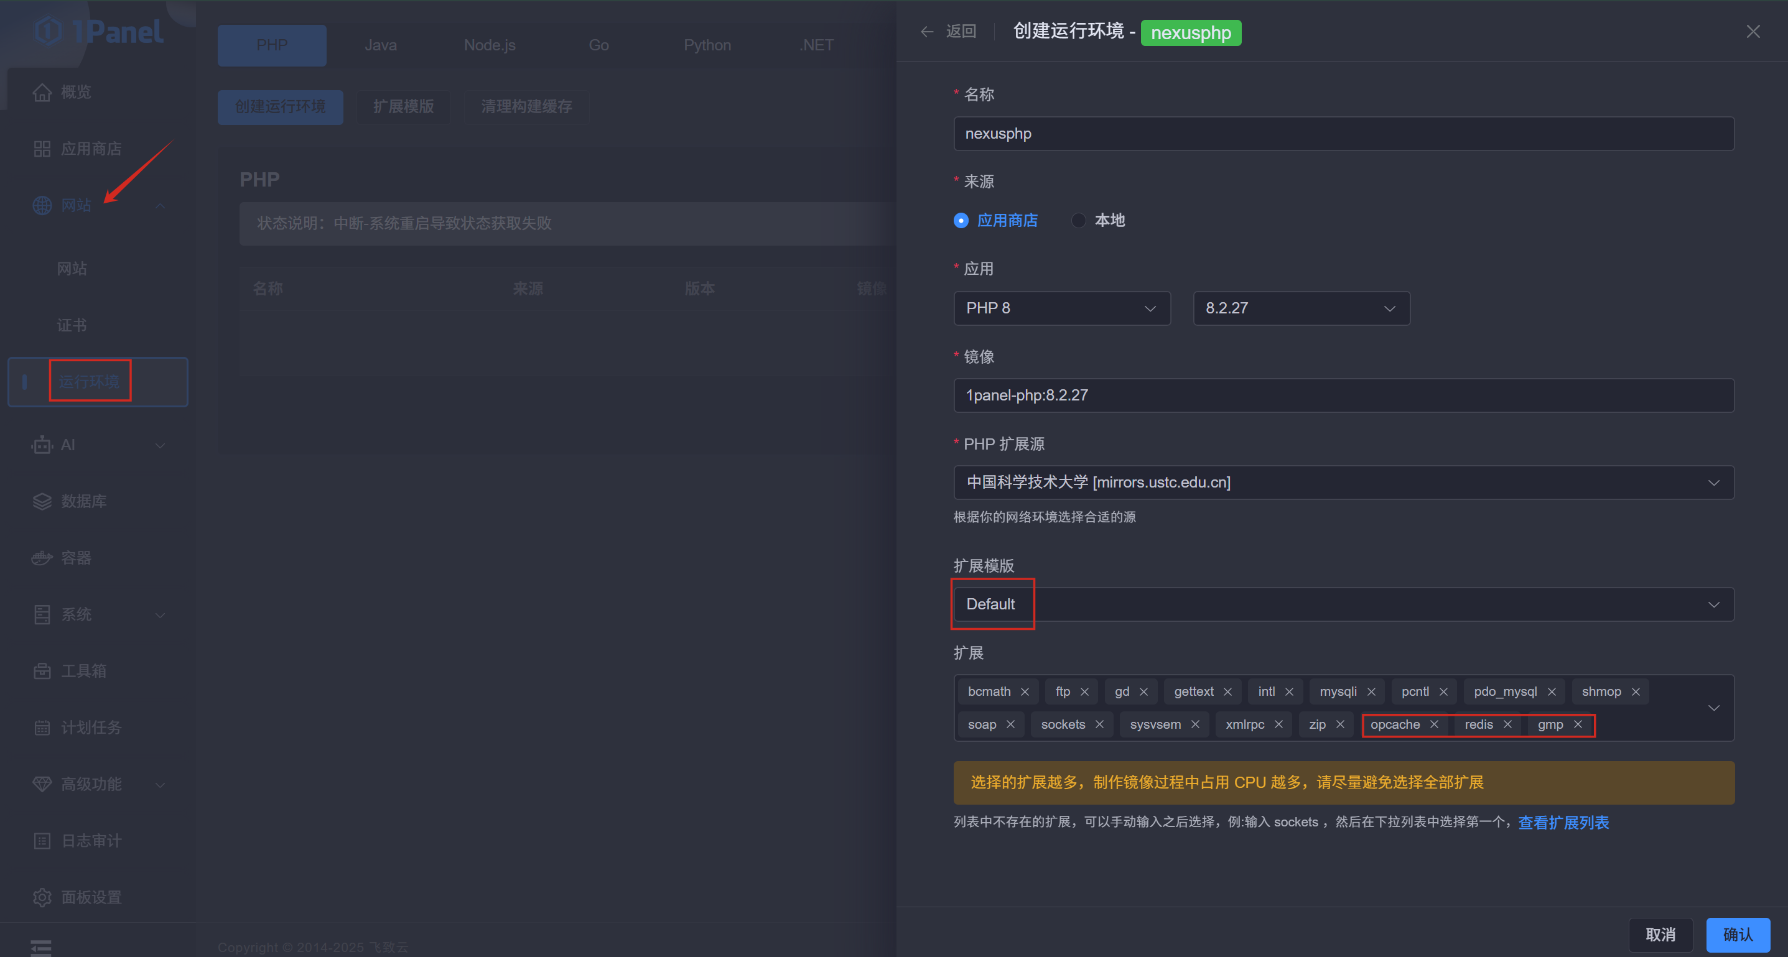
Task: Remove the redis extension tag
Action: pyautogui.click(x=1507, y=724)
